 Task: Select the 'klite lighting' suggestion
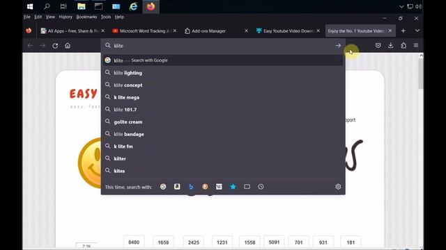(x=223, y=73)
